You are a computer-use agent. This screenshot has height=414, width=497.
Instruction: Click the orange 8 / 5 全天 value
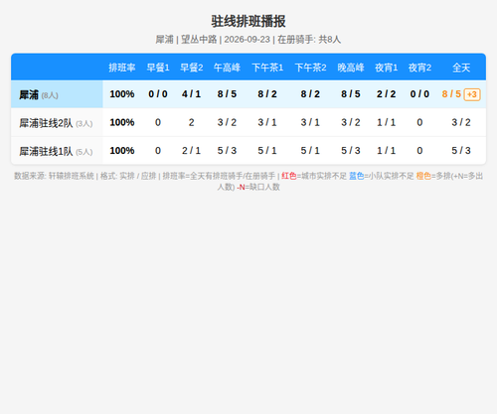pyautogui.click(x=451, y=94)
